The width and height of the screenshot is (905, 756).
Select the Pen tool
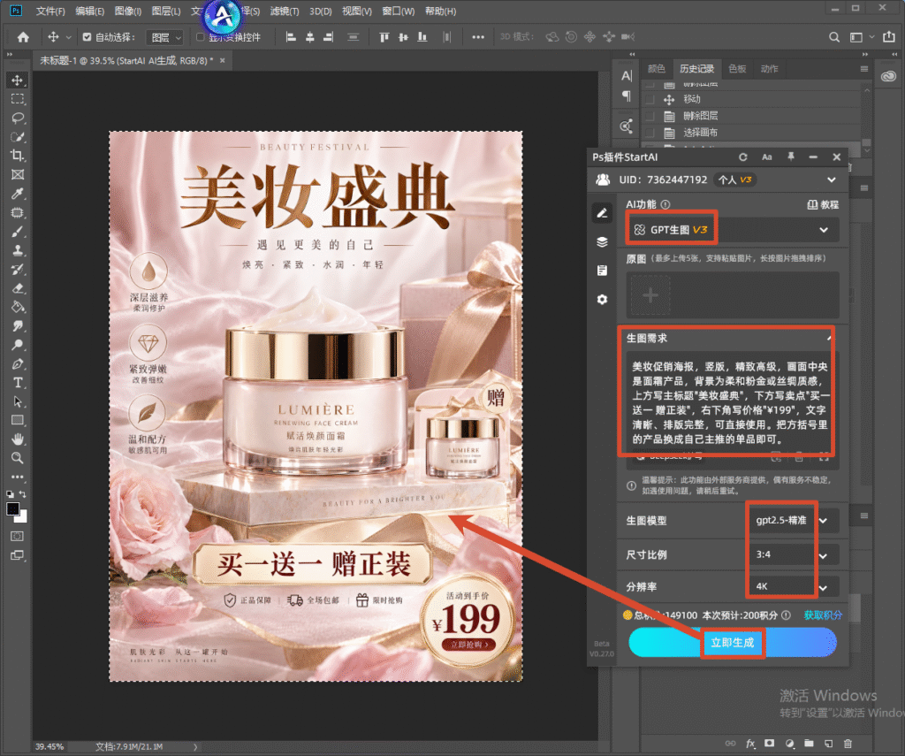[x=18, y=363]
